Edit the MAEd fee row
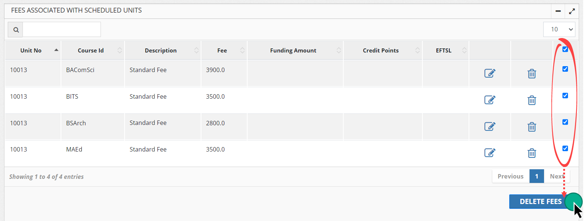The image size is (585, 221). (x=490, y=153)
